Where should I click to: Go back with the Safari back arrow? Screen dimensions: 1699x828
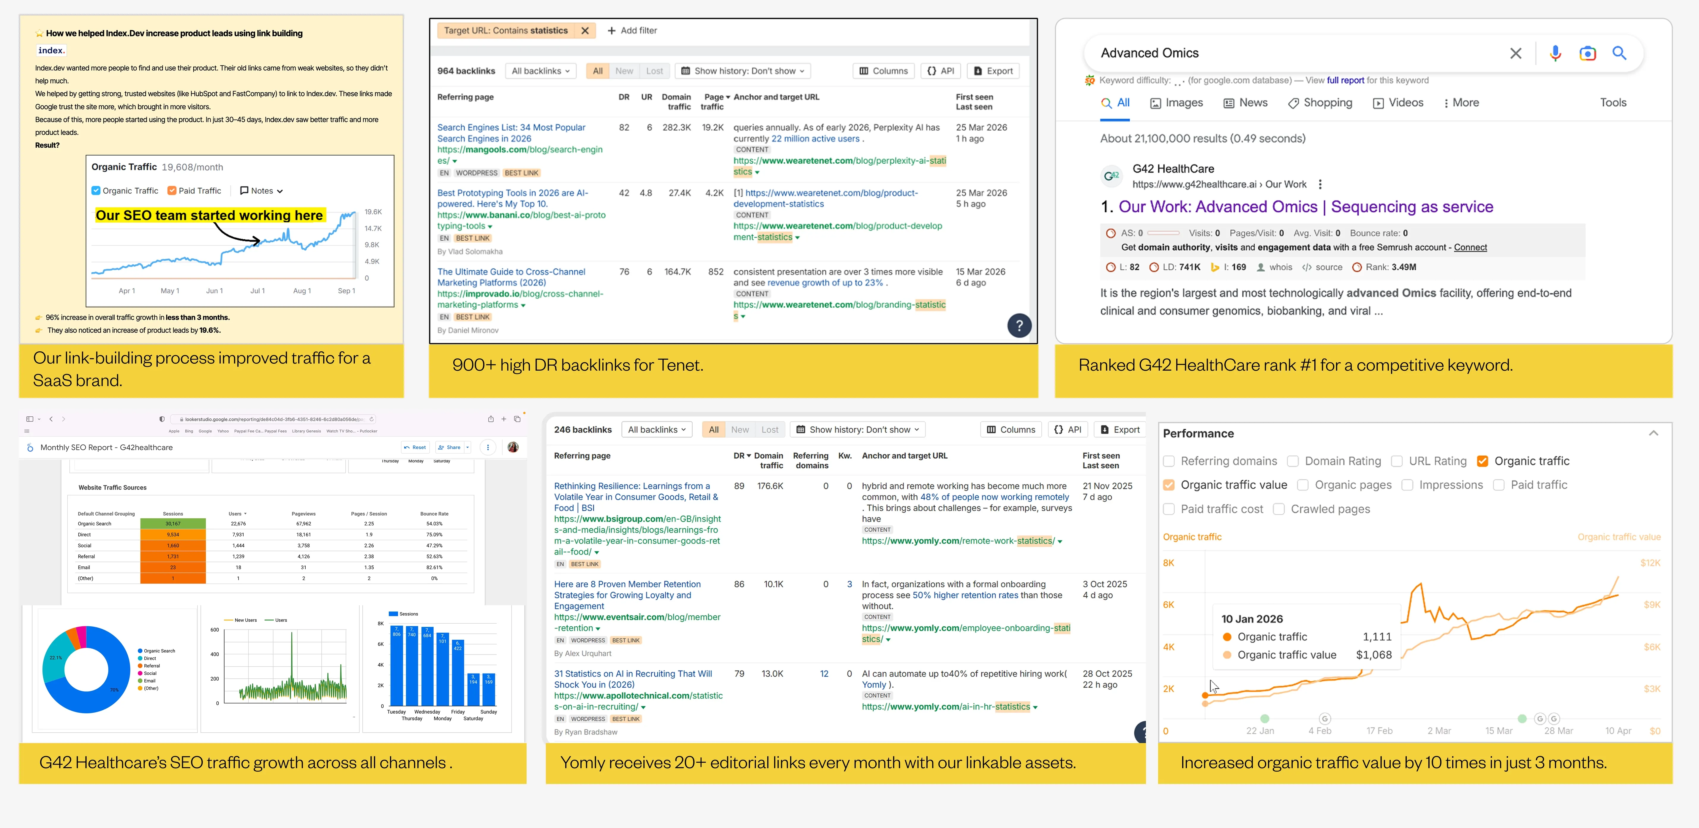pyautogui.click(x=51, y=419)
